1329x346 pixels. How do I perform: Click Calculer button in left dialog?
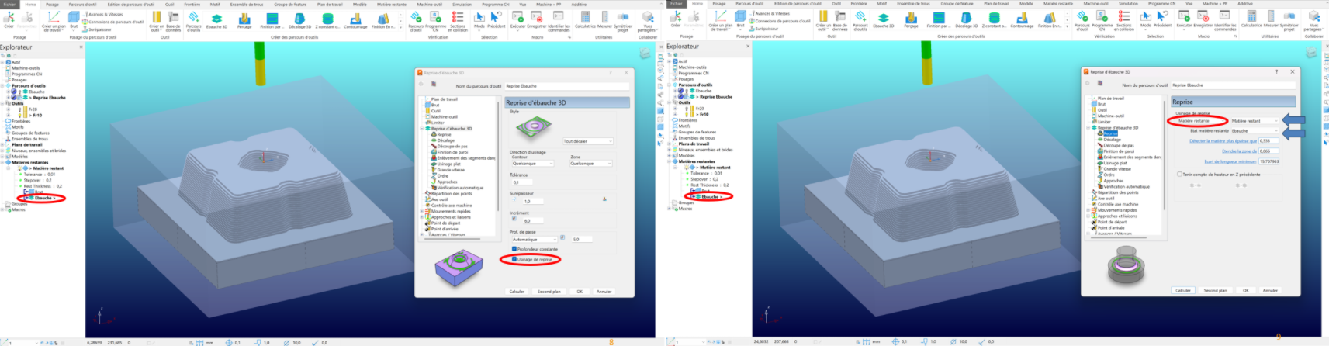click(517, 292)
